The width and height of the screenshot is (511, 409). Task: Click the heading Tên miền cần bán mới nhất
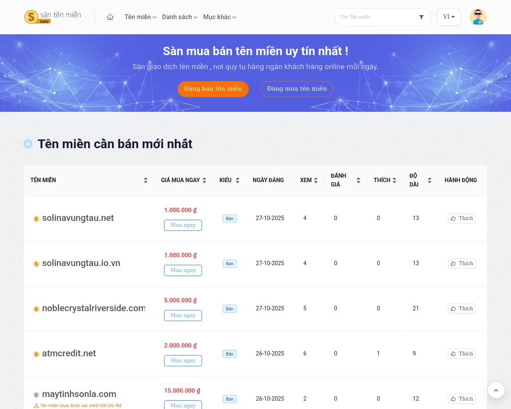[x=115, y=144]
